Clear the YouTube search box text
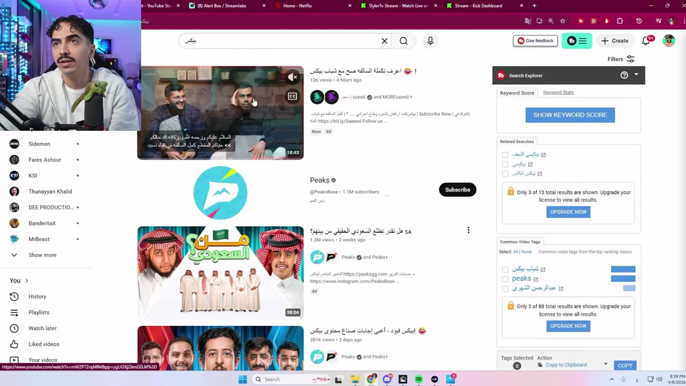This screenshot has height=386, width=686. [x=384, y=41]
